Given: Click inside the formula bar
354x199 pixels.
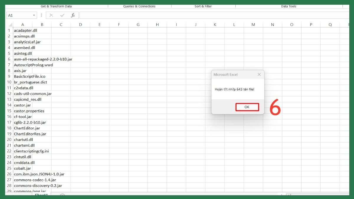Looking at the screenshot, I should tap(177, 15).
